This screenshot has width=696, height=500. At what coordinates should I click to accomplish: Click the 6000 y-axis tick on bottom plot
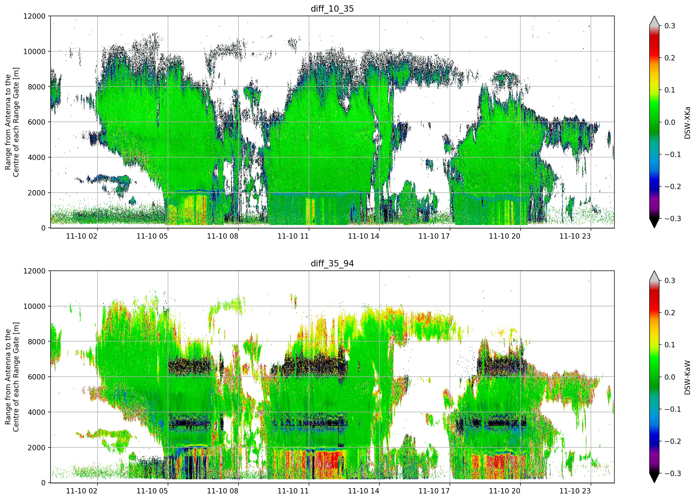tap(37, 377)
